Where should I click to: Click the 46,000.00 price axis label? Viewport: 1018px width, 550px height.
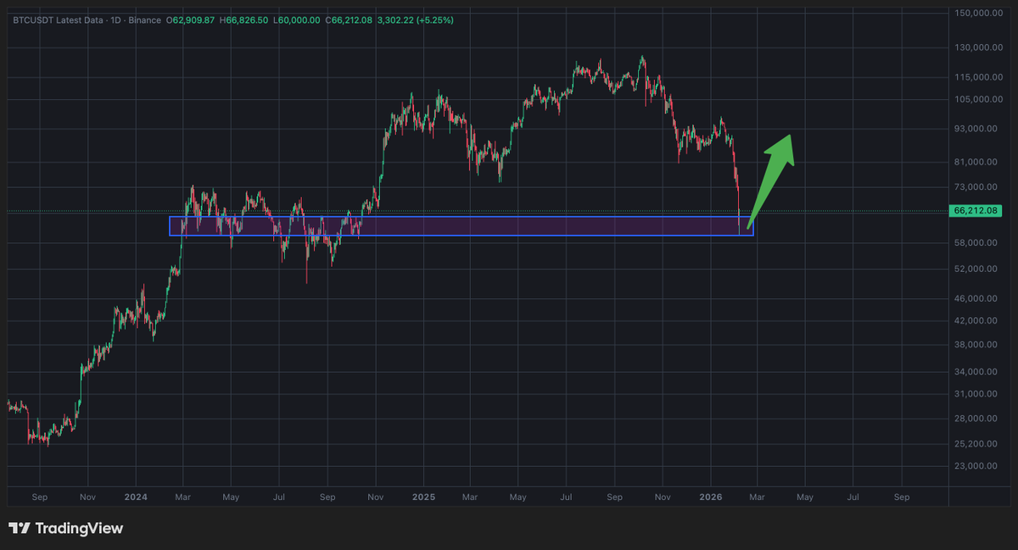click(976, 299)
